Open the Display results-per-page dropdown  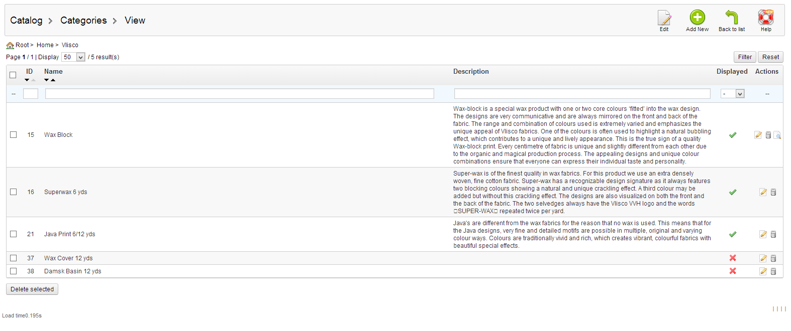[x=73, y=57]
